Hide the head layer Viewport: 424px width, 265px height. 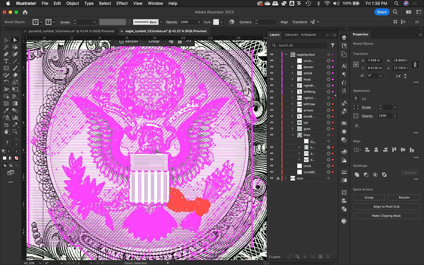pos(272,79)
